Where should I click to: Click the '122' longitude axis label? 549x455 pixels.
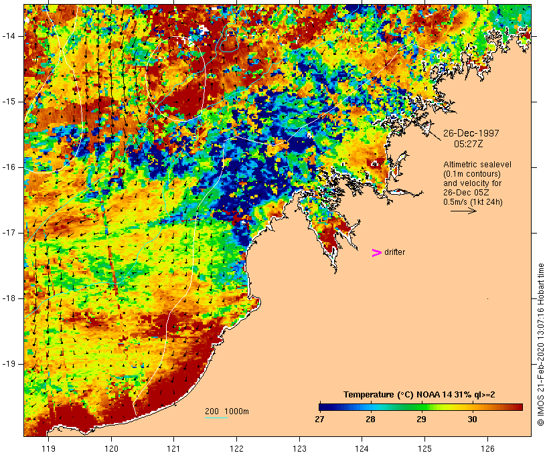pos(237,448)
